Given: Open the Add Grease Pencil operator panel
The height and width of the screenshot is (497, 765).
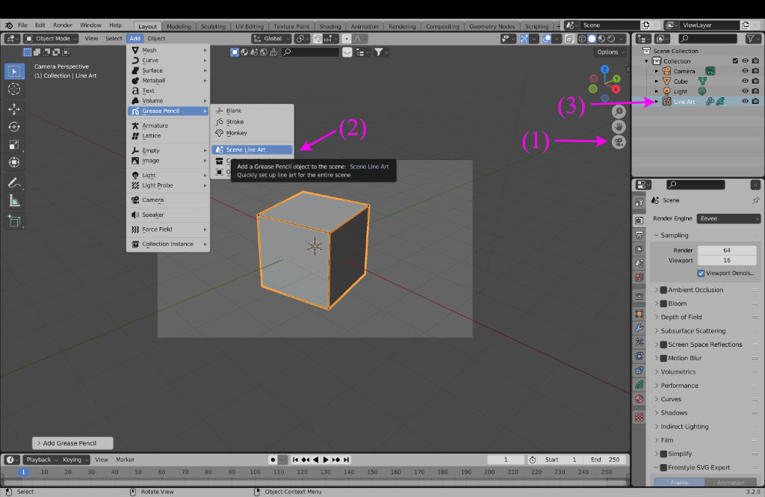Looking at the screenshot, I should (73, 443).
